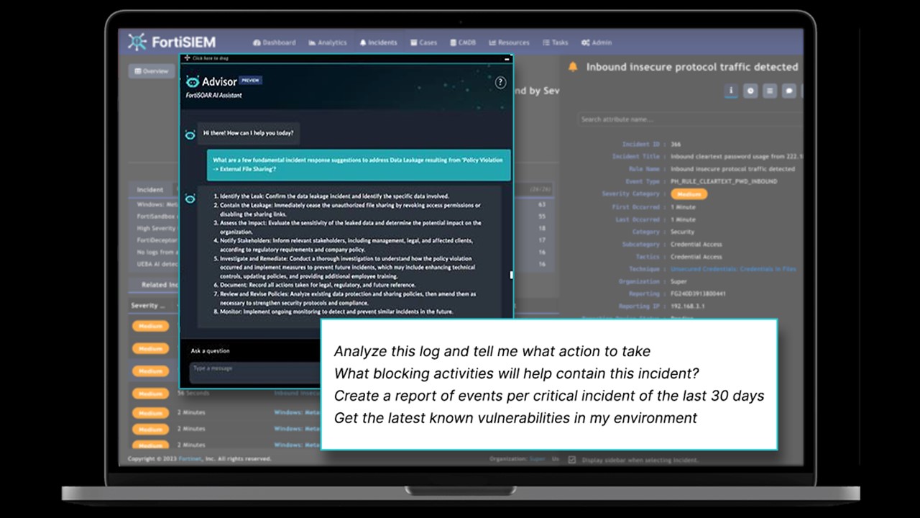Select the 'No logs from a' incident row

coord(157,253)
